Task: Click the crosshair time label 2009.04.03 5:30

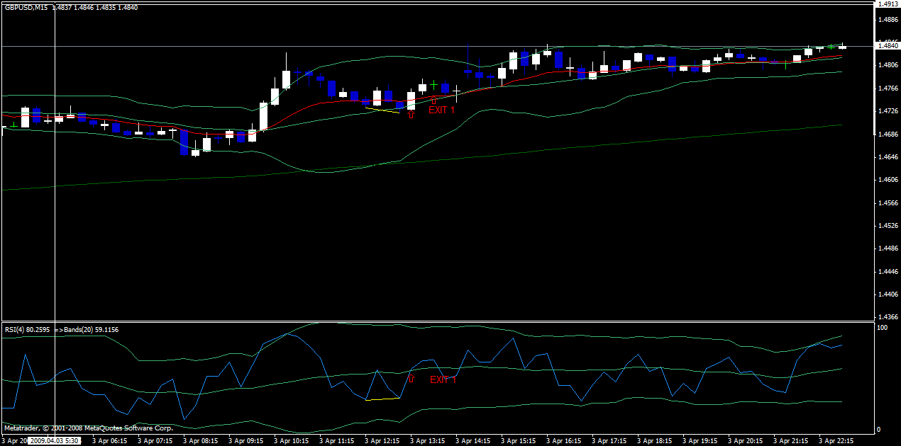Action: pos(55,440)
